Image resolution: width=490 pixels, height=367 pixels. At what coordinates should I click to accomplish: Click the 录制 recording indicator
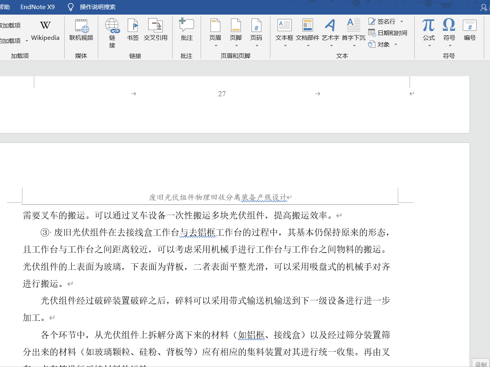[x=481, y=363]
